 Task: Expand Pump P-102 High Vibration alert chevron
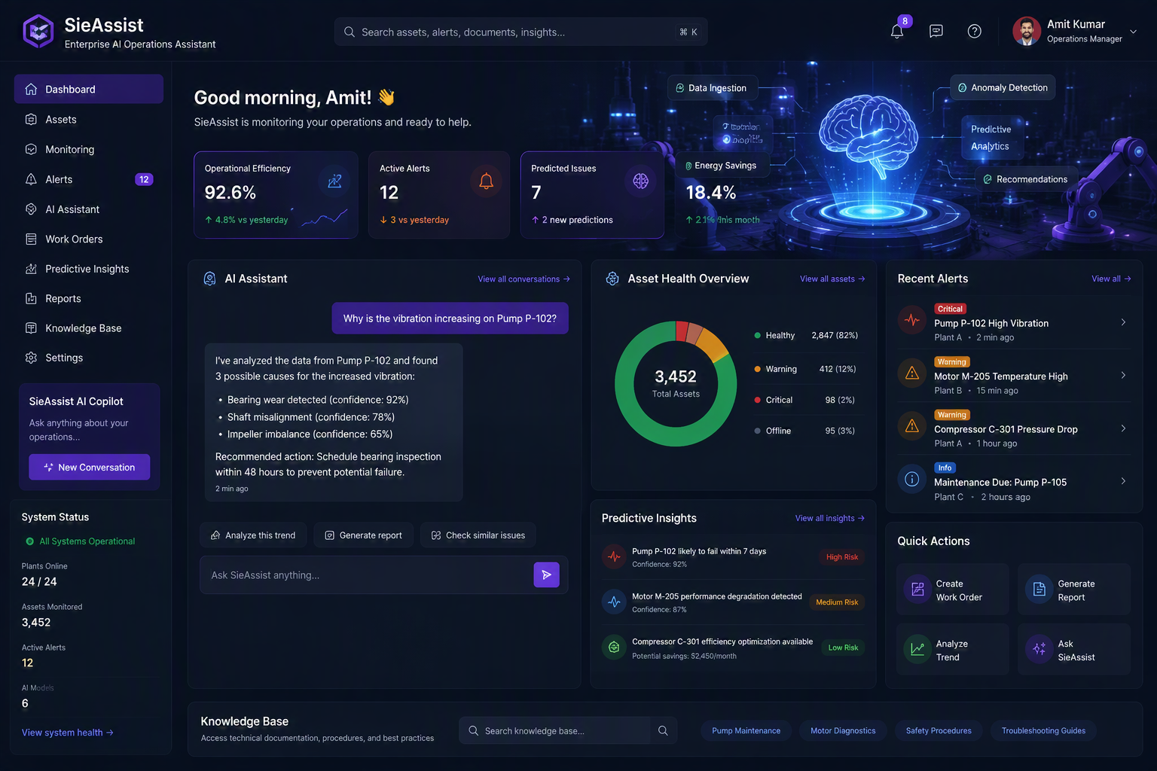(x=1123, y=322)
